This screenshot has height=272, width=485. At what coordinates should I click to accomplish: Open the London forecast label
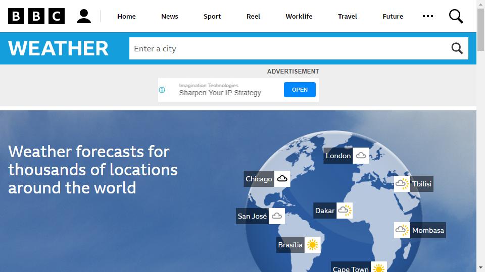click(x=338, y=156)
